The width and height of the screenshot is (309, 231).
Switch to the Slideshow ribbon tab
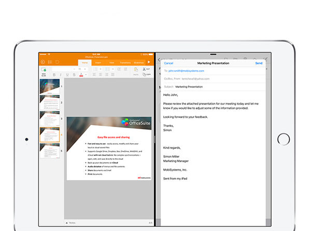(139, 63)
